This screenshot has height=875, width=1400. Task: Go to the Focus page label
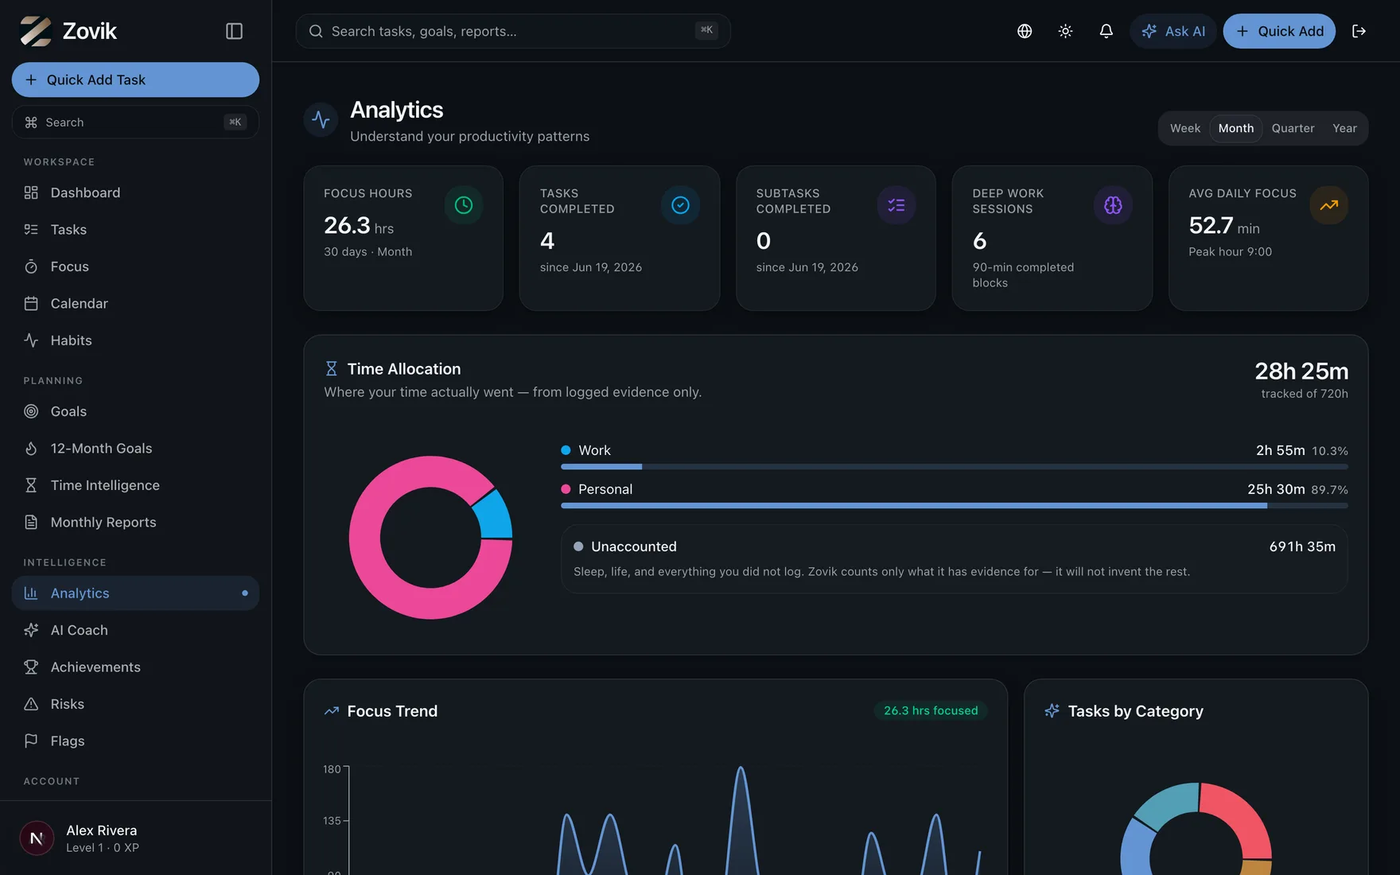[70, 266]
